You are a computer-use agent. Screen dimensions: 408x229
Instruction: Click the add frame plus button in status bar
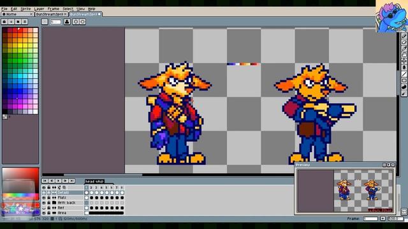[383, 219]
